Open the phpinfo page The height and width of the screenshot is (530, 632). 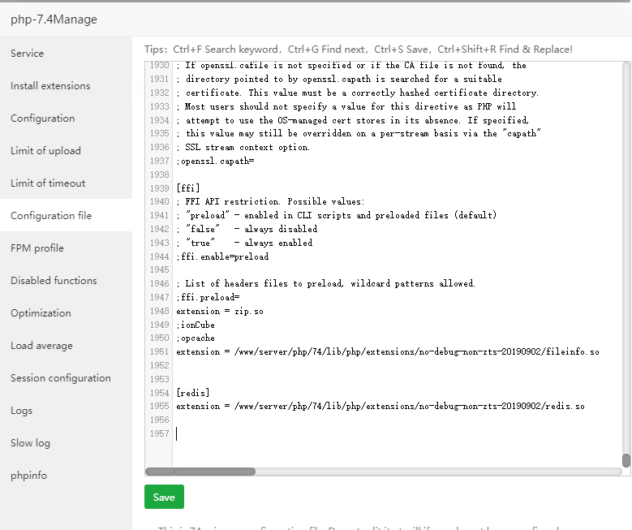click(x=28, y=476)
